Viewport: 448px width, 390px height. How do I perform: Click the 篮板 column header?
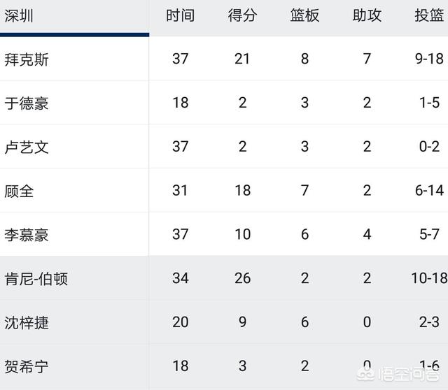click(304, 15)
